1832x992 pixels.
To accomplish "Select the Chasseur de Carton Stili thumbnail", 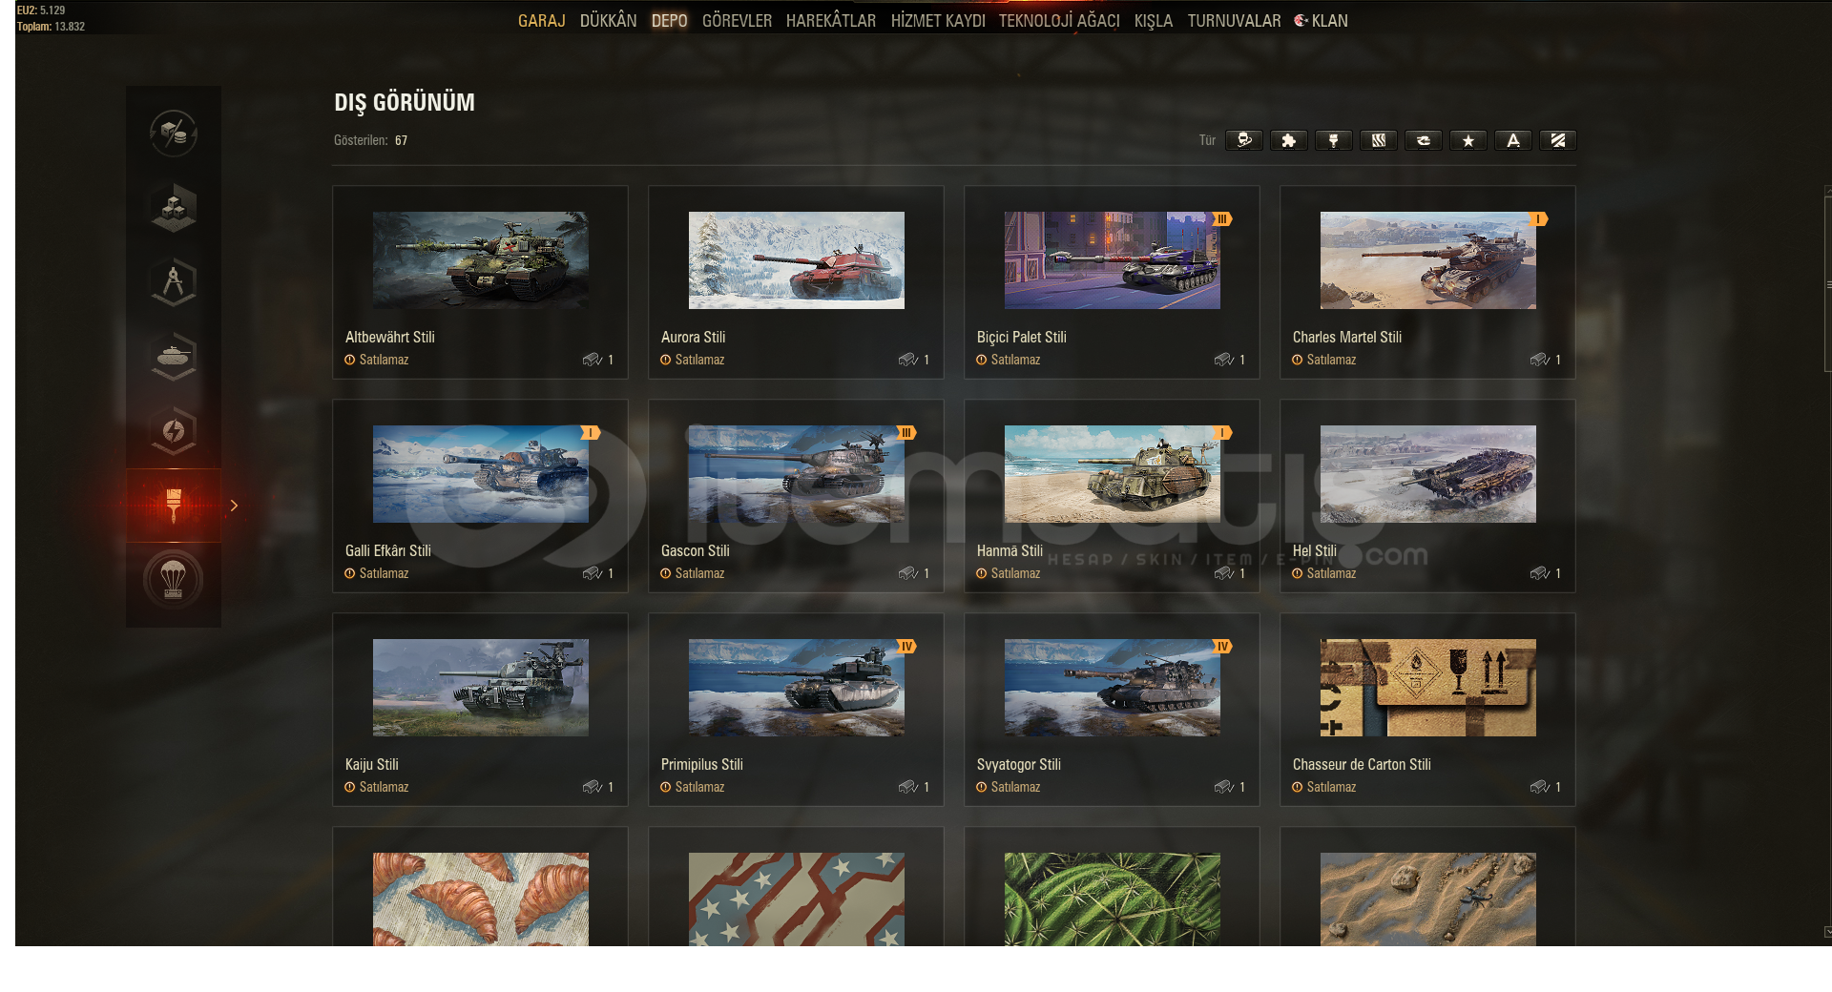I will (x=1428, y=688).
